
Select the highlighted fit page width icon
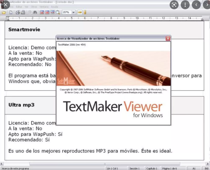point(52,12)
